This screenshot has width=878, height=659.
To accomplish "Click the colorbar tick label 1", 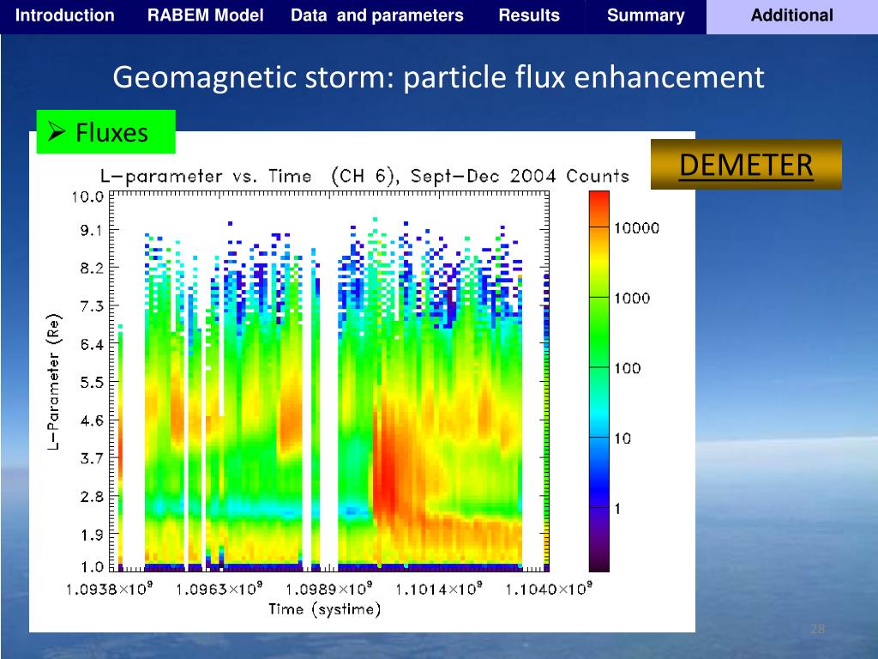I will 617,509.
